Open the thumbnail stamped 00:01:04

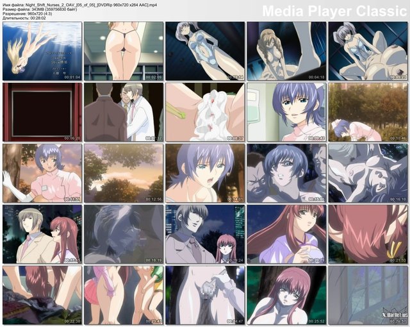pos(42,51)
